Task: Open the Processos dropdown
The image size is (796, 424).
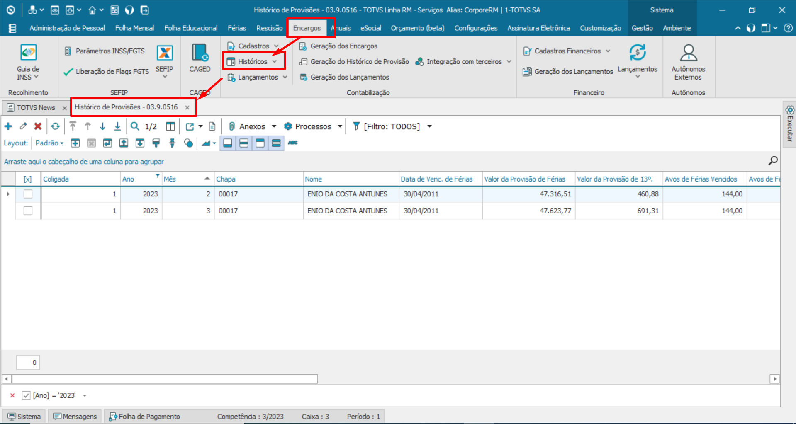Action: pyautogui.click(x=340, y=126)
